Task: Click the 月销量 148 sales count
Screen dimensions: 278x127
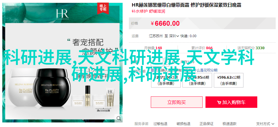Action: click(x=153, y=48)
